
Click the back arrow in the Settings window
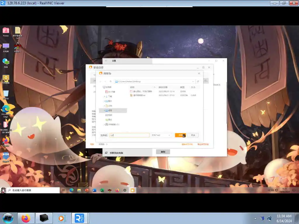(x=106, y=61)
